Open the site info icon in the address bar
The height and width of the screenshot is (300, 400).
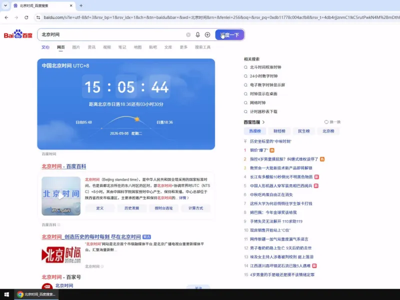pyautogui.click(x=38, y=17)
